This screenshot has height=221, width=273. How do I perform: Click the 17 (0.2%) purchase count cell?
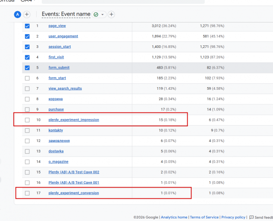[x=168, y=110]
